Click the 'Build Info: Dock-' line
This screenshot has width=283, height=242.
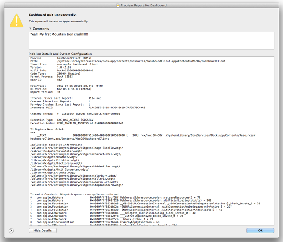(62, 70)
